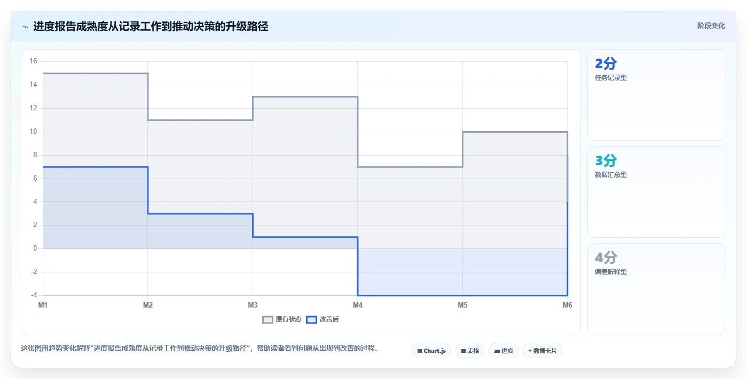Click the M1 axis label
The width and height of the screenshot is (747, 379).
coord(43,305)
